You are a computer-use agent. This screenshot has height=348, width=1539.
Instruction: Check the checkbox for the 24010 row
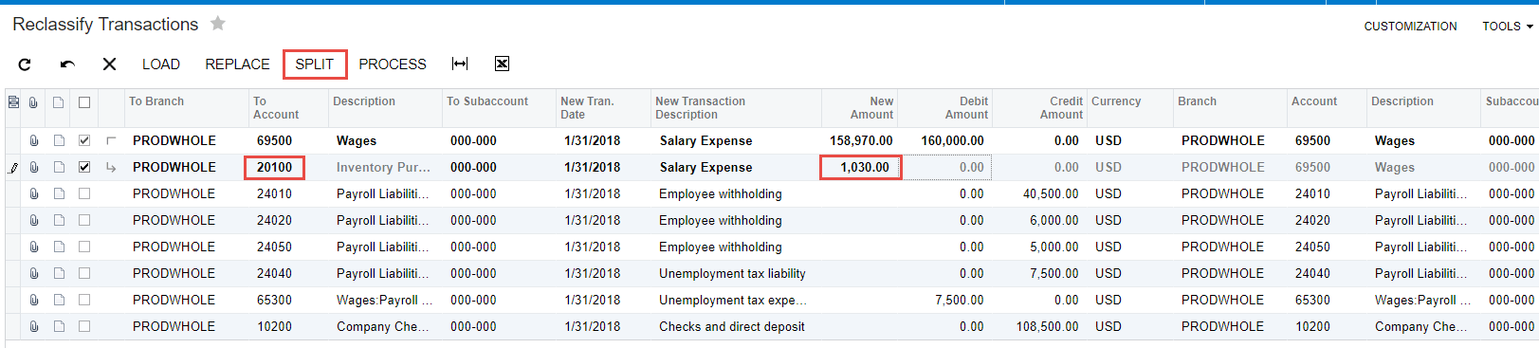[x=84, y=193]
